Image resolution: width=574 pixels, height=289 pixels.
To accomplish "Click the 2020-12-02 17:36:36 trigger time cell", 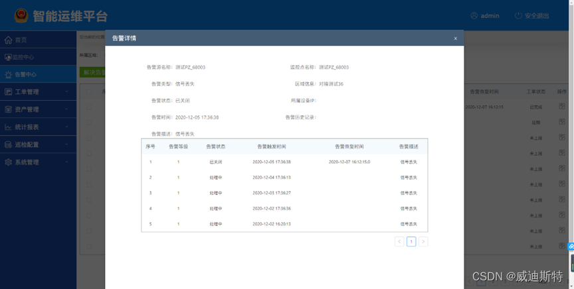I will click(x=272, y=209).
